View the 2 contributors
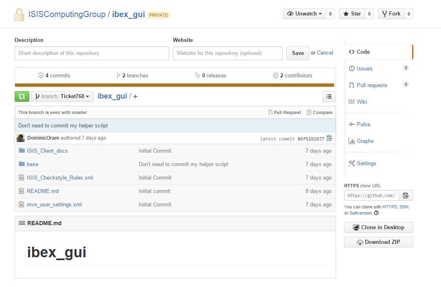 coord(293,75)
